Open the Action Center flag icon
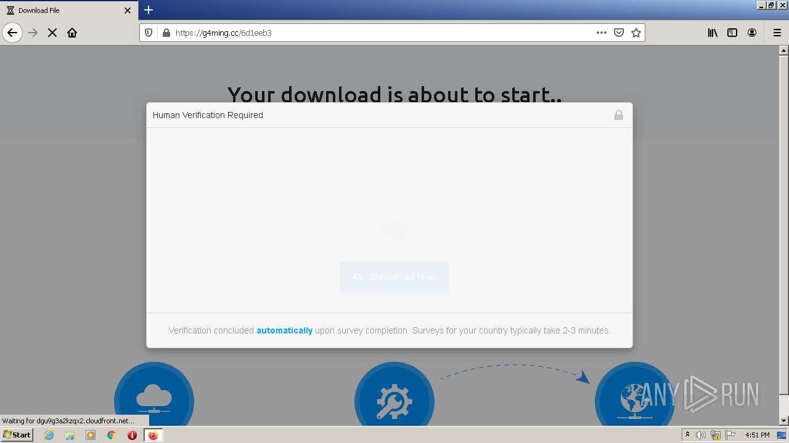Viewport: 789px width, 443px height. tap(730, 435)
